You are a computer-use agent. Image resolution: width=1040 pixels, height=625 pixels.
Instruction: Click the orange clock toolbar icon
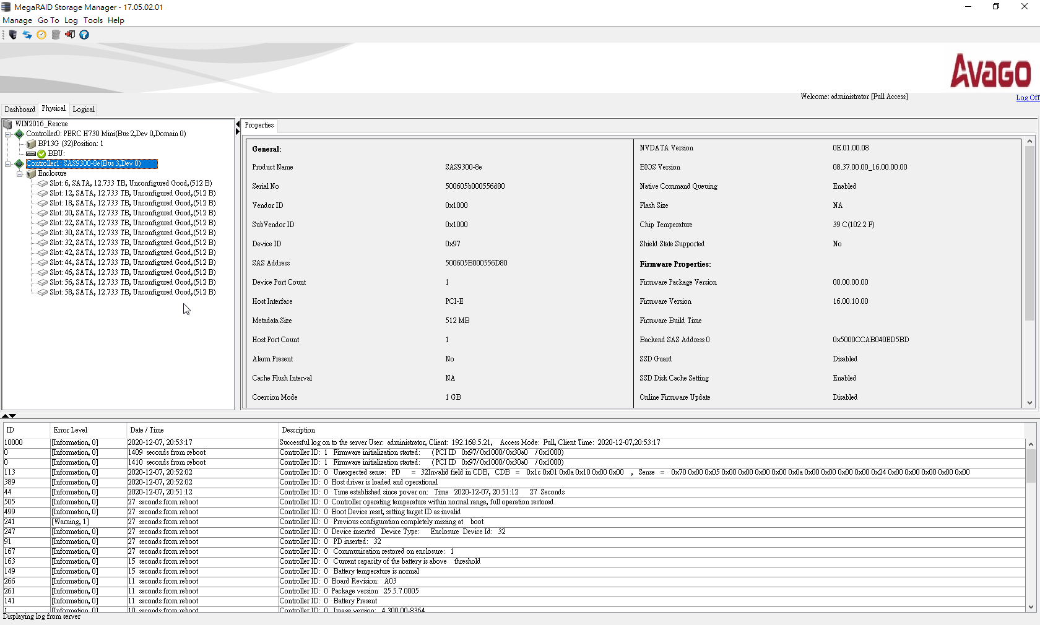click(x=41, y=35)
